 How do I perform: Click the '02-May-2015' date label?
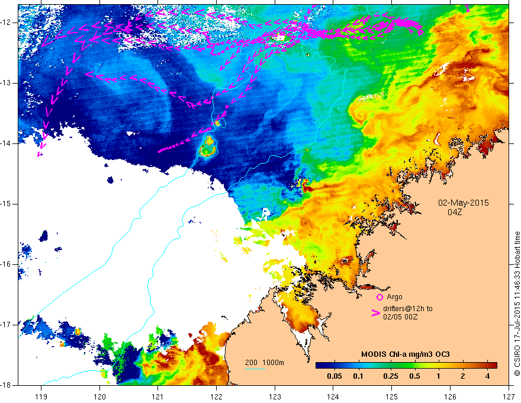point(463,203)
